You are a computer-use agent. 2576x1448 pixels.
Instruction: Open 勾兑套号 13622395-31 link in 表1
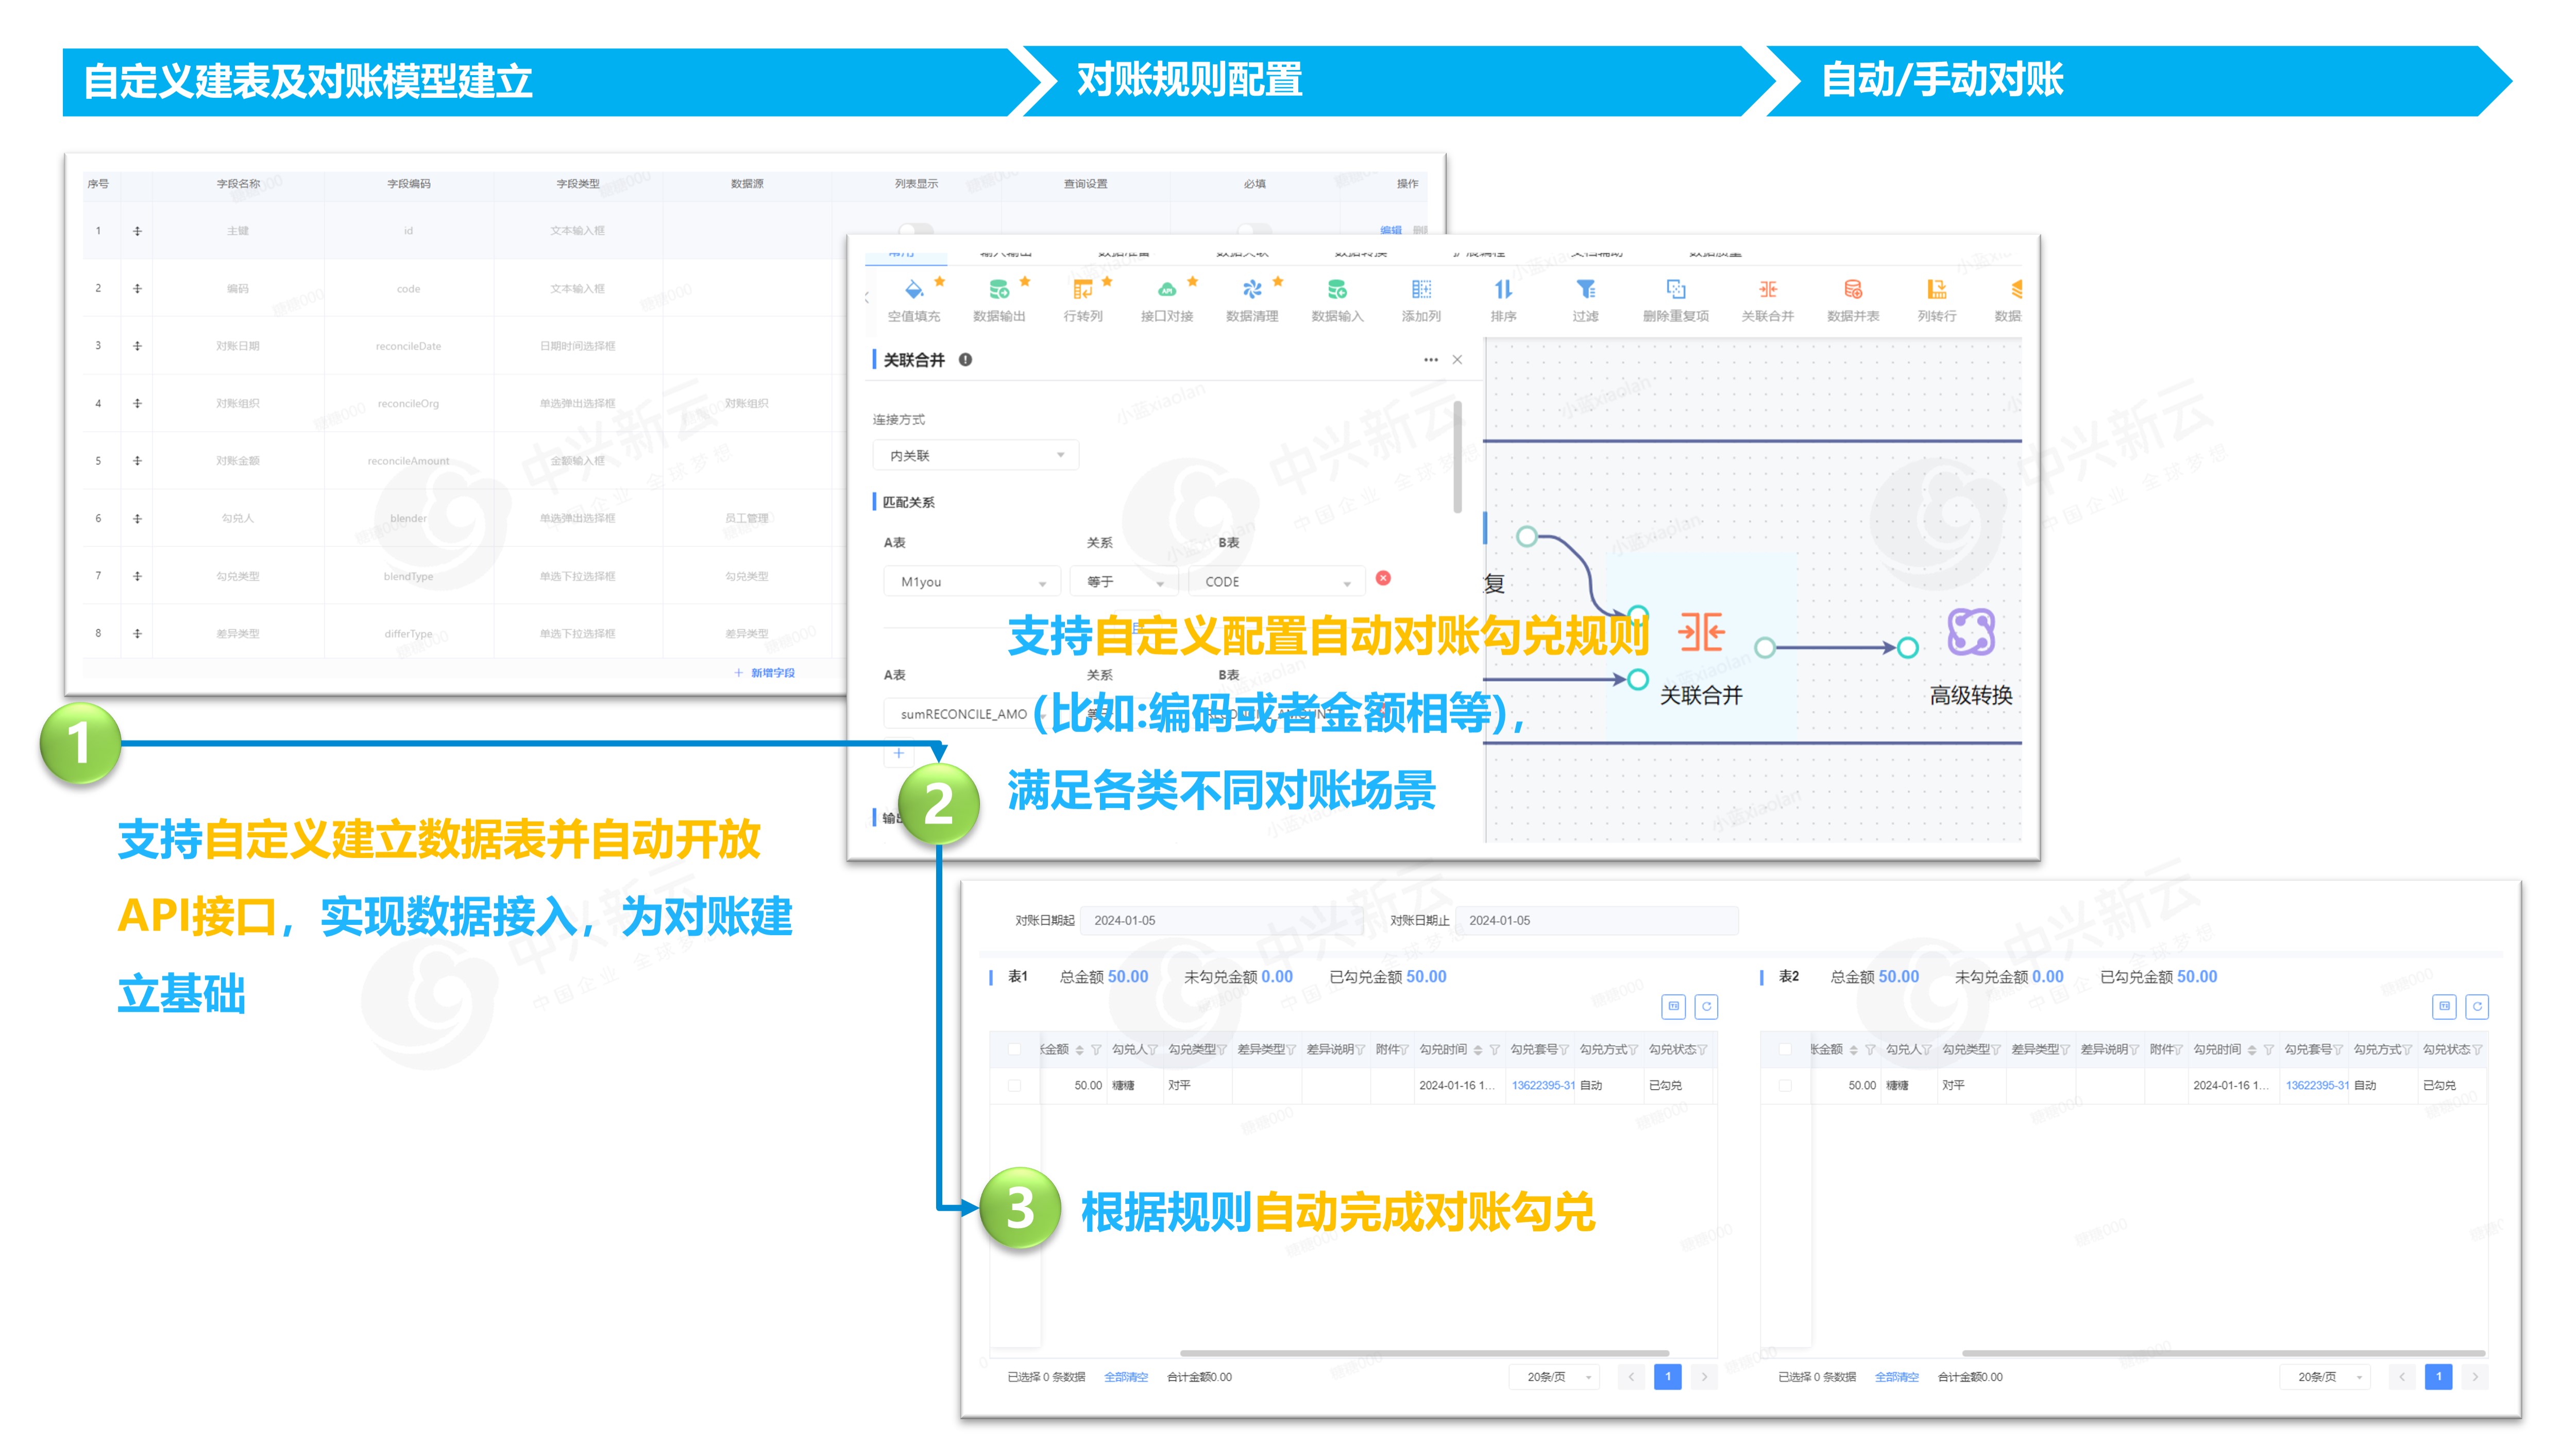click(x=1543, y=1085)
